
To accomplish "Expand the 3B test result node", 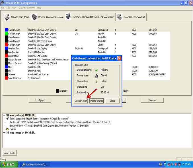I will tap(4, 132).
